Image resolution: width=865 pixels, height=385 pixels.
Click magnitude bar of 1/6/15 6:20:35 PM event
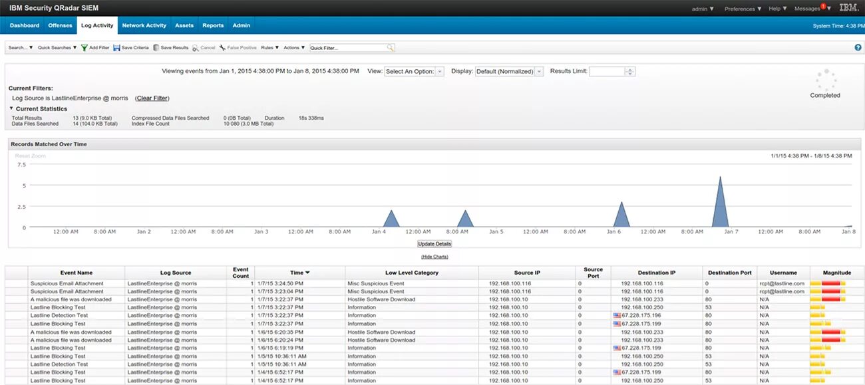coord(827,331)
